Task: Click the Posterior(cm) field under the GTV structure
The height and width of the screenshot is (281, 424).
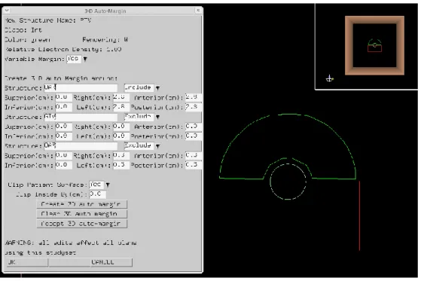Action: (193, 136)
